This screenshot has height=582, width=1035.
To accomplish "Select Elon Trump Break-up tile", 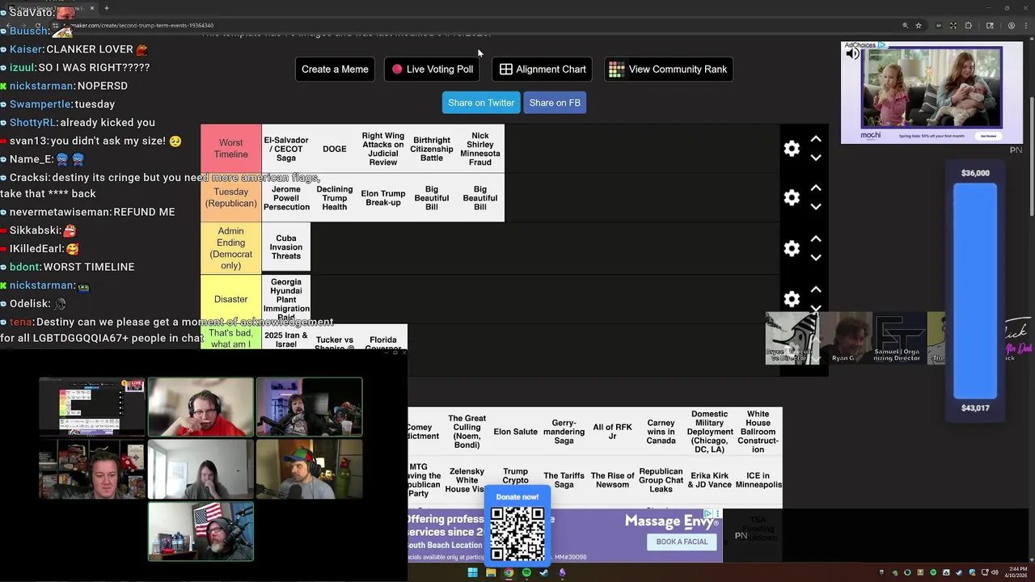I will pos(383,198).
